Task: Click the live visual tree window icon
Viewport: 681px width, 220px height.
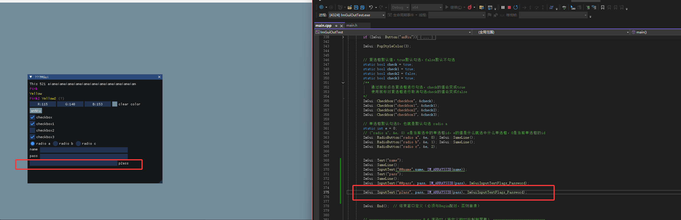Action: point(490,7)
